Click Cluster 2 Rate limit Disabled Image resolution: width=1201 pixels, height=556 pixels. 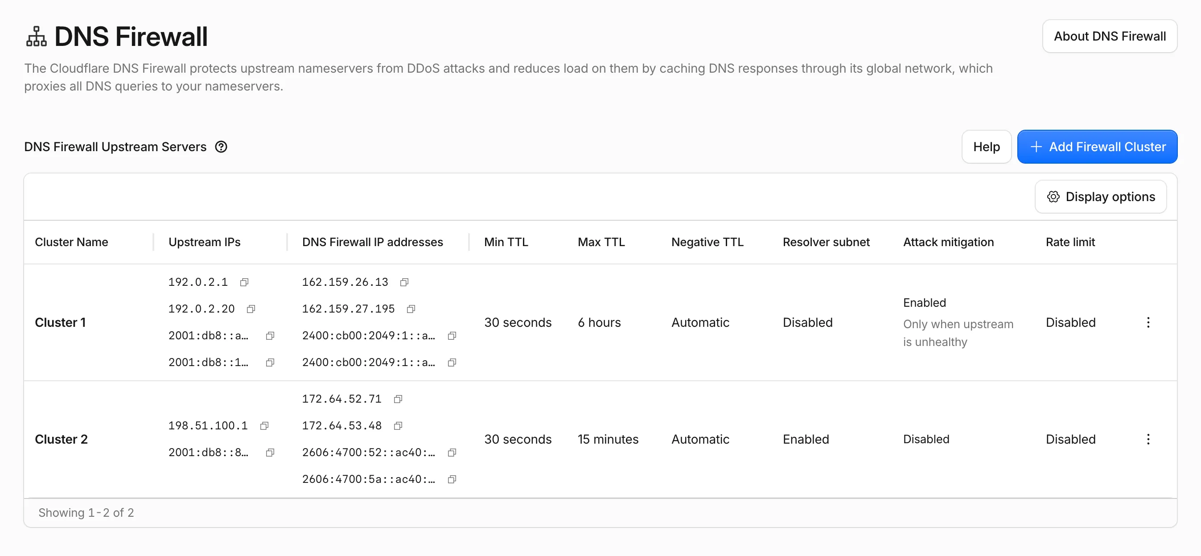click(x=1070, y=439)
